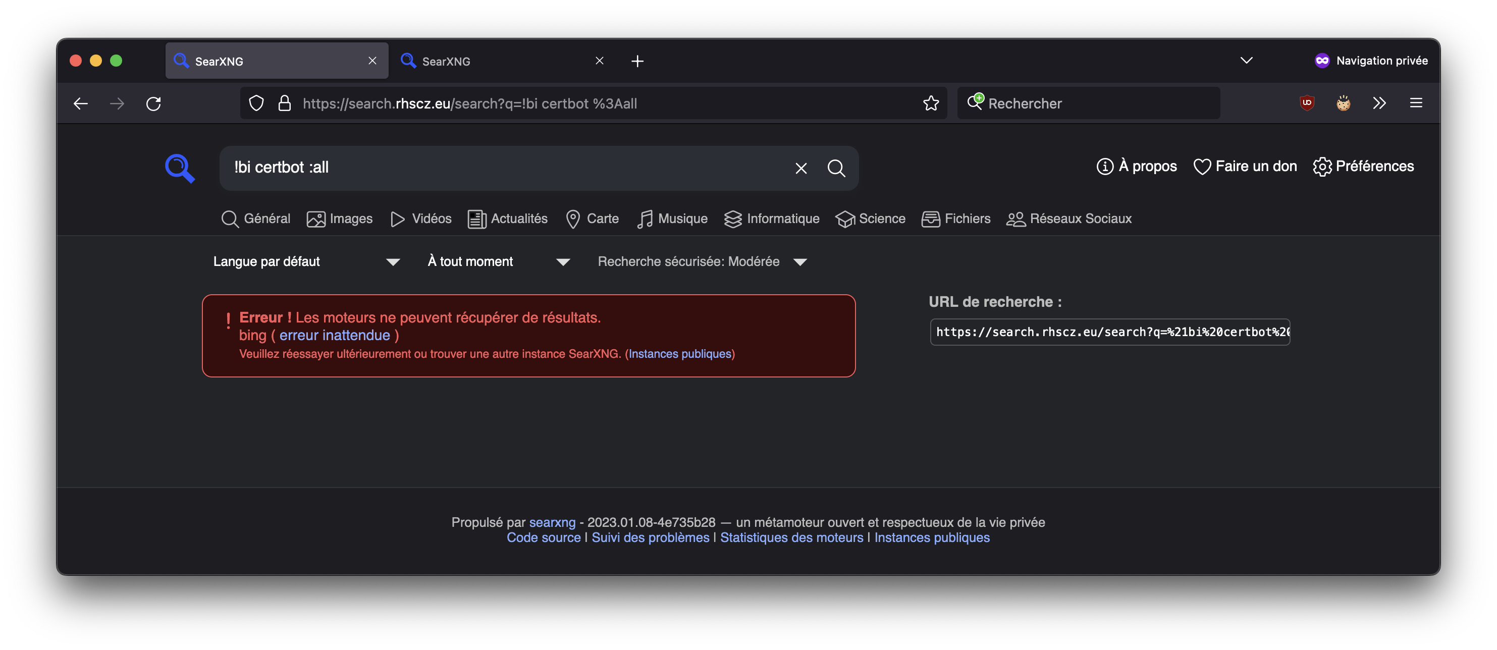Switch to Vidéos search results
This screenshot has width=1497, height=650.
(420, 219)
